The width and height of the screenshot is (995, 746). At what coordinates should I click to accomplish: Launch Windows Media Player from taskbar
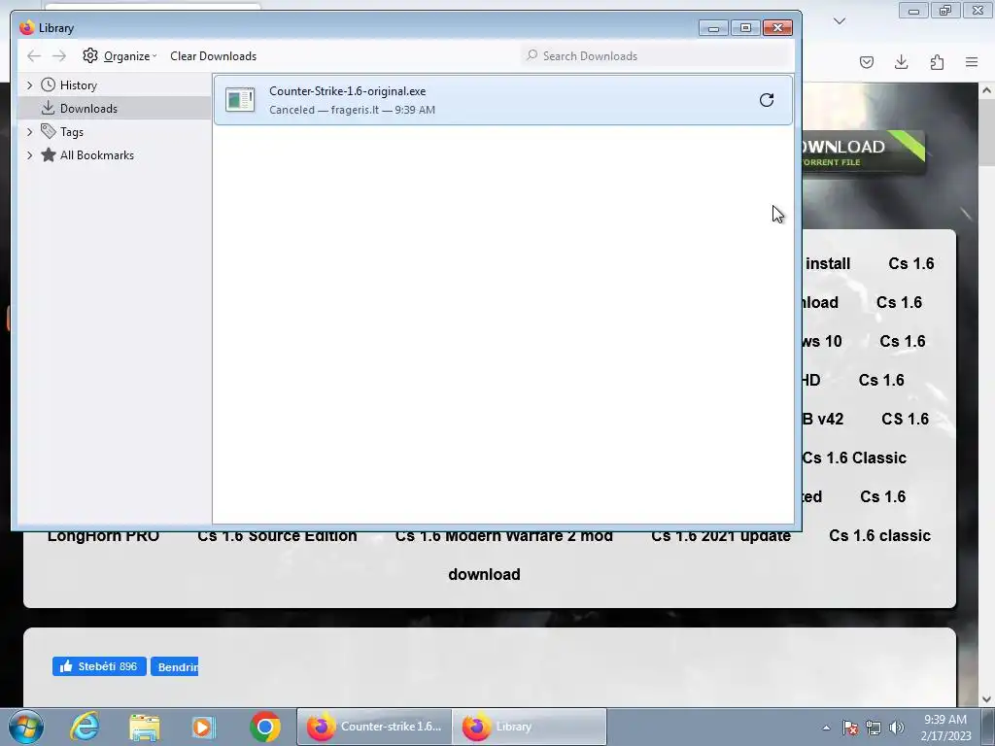click(x=204, y=727)
